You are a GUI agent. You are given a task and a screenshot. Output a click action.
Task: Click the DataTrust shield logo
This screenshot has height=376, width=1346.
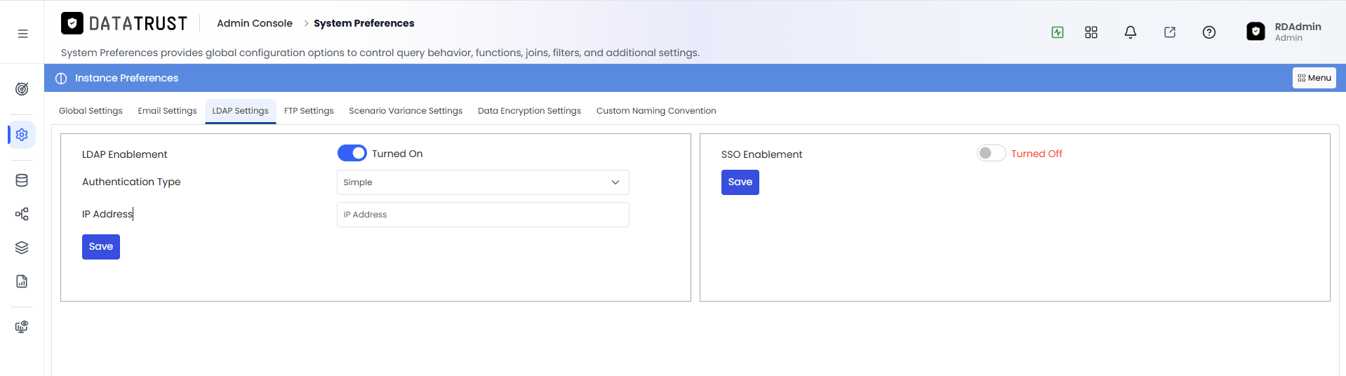72,23
